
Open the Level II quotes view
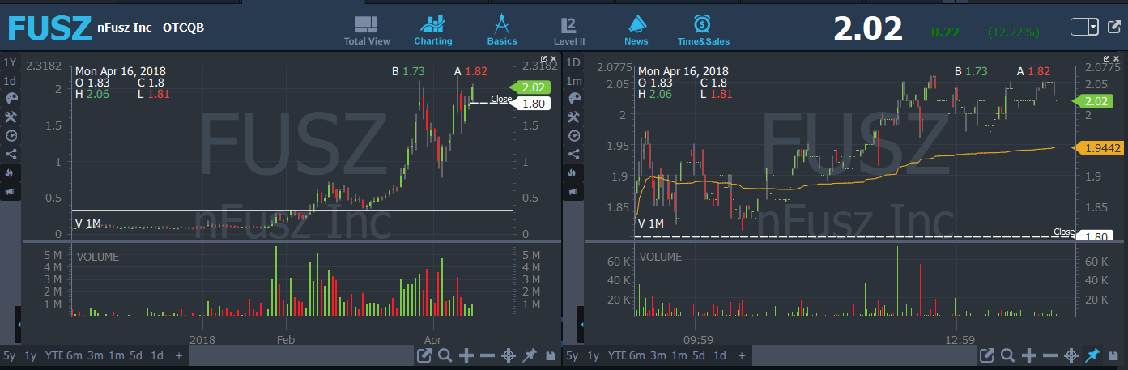coord(568,31)
